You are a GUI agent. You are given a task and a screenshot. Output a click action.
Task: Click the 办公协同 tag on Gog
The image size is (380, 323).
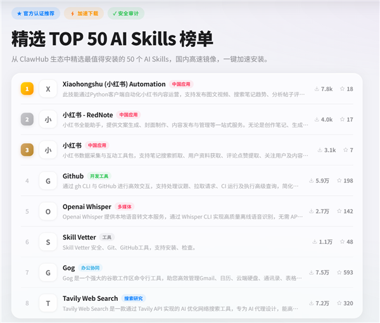click(x=91, y=268)
